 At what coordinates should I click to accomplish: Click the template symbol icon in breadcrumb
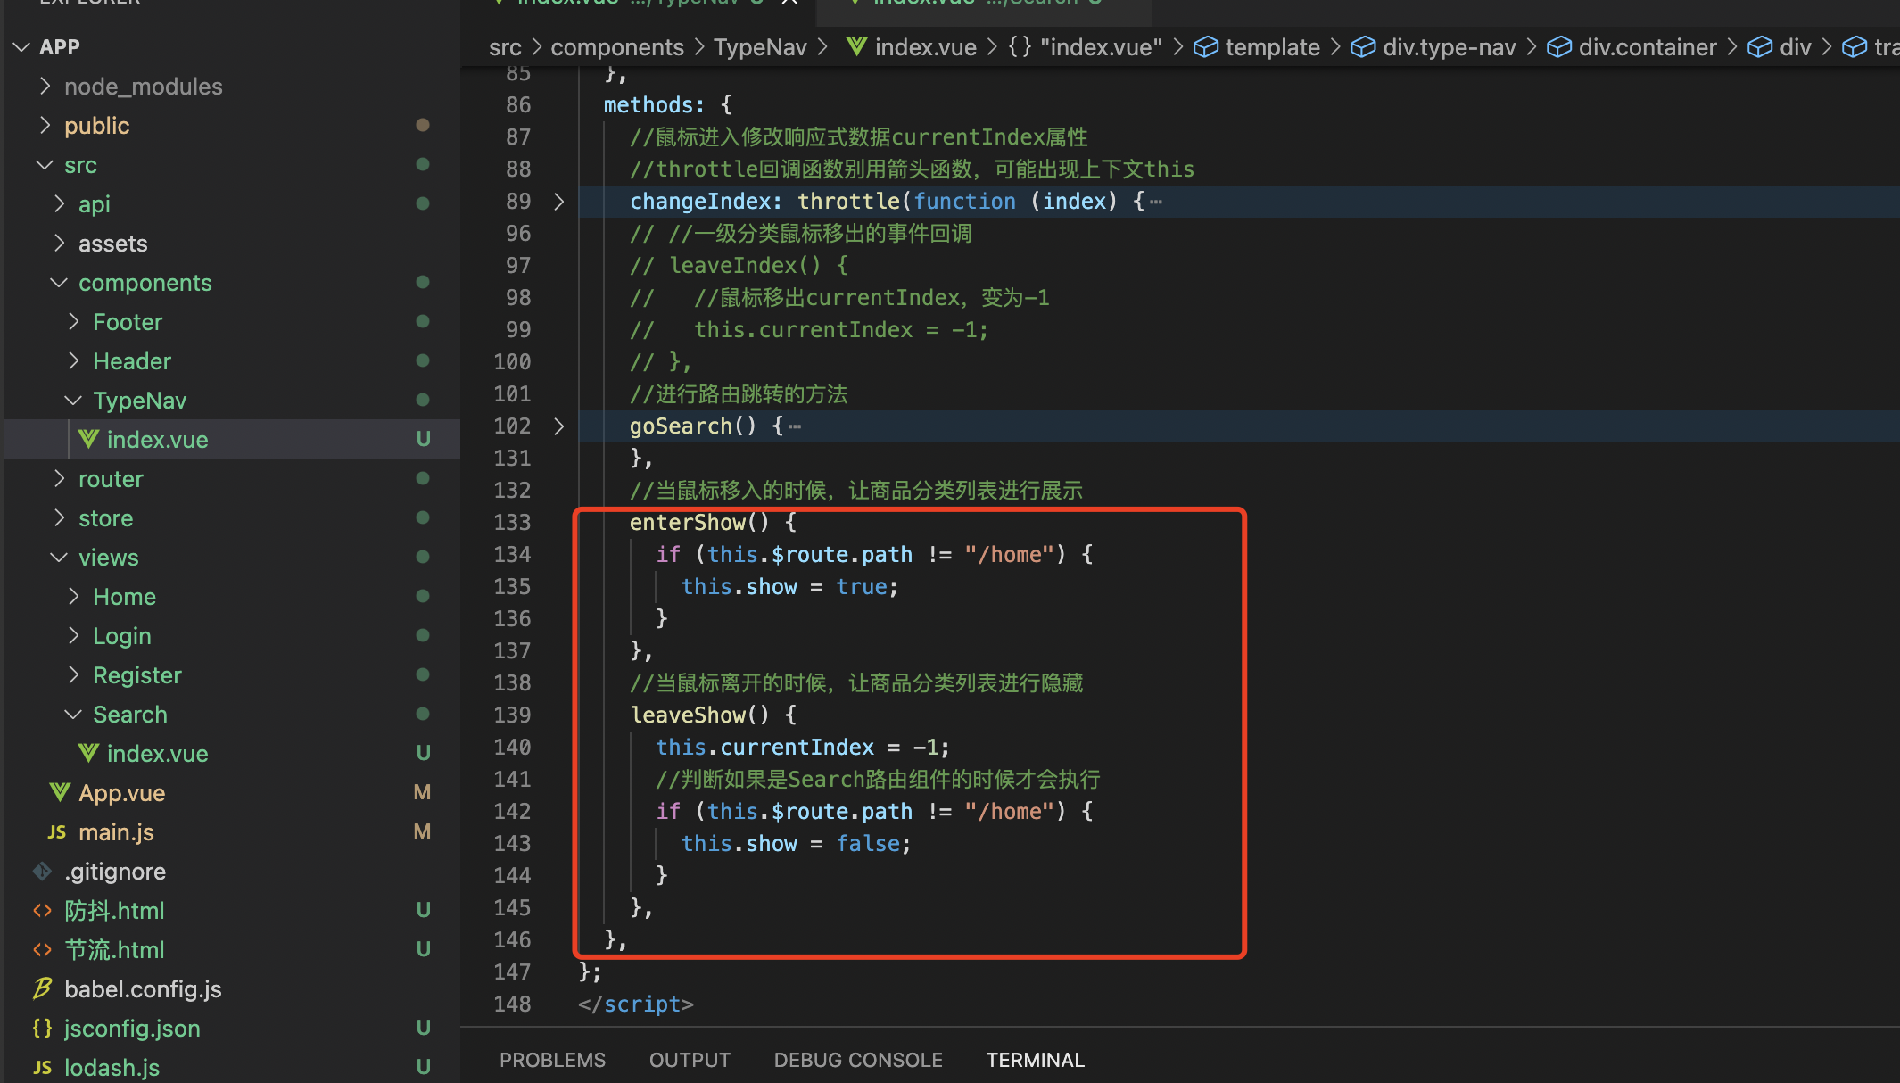coord(1205,47)
